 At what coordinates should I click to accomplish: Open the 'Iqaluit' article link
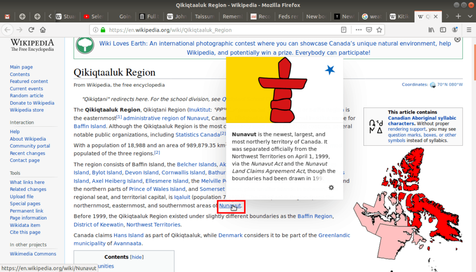(182, 197)
